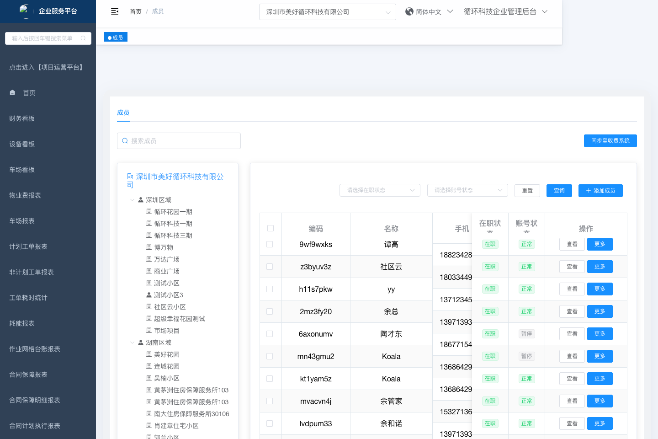This screenshot has height=439, width=658.
Task: Open 财务看板 from the sidebar menu
Action: [x=22, y=118]
